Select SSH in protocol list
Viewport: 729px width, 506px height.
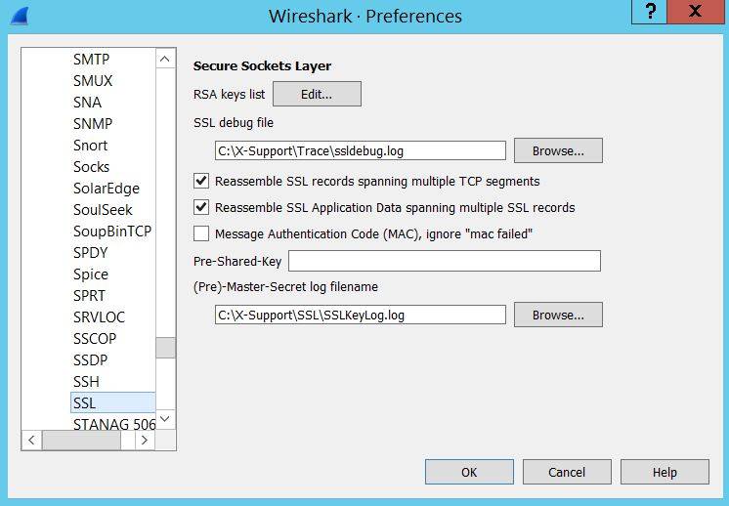point(86,382)
